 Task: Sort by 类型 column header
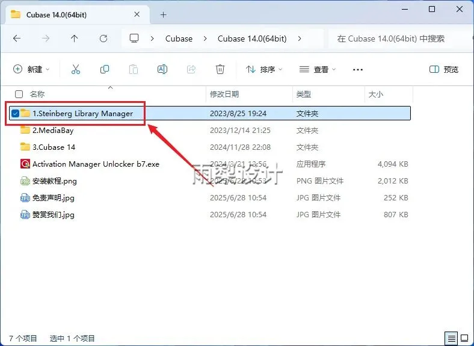[x=304, y=94]
